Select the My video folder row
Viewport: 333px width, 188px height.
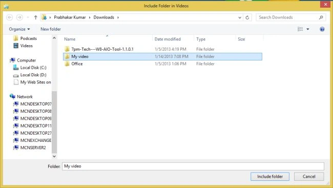click(x=162, y=56)
